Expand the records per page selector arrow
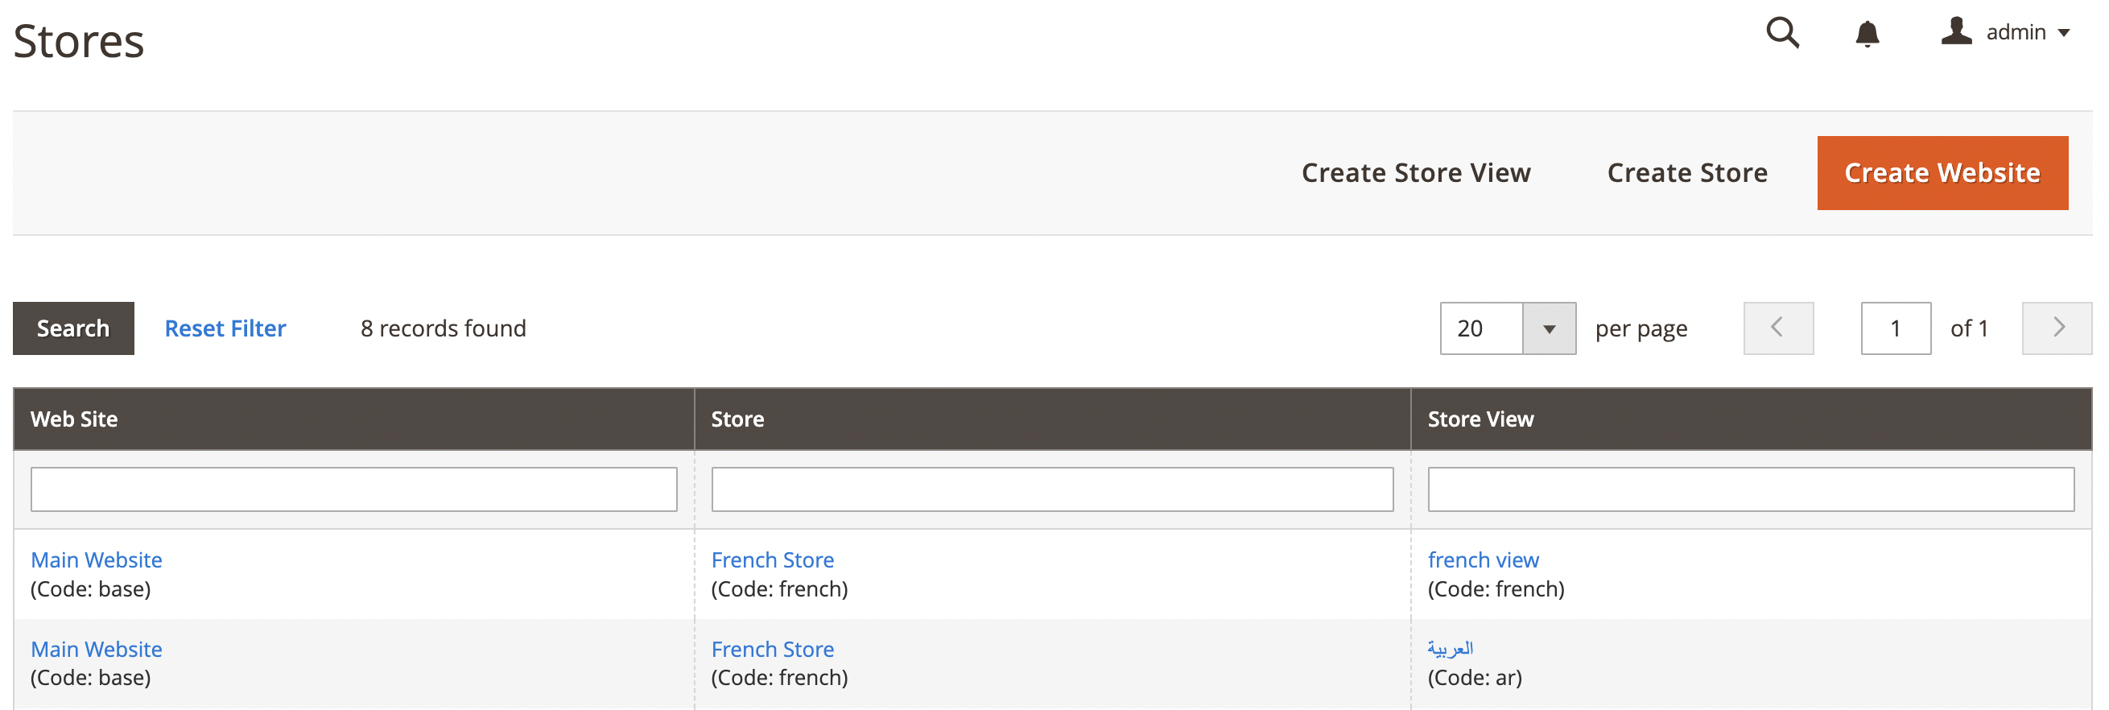Viewport: 2109px width, 710px height. 1551,328
